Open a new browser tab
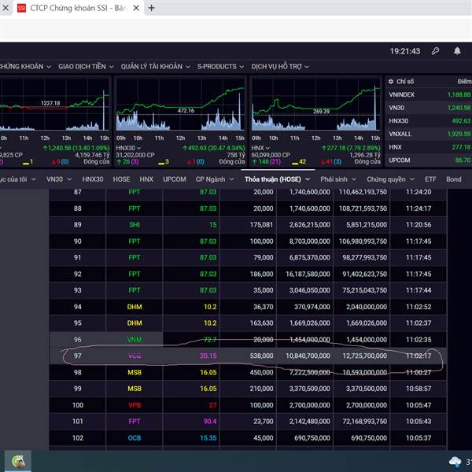The image size is (472, 472). coord(151,8)
